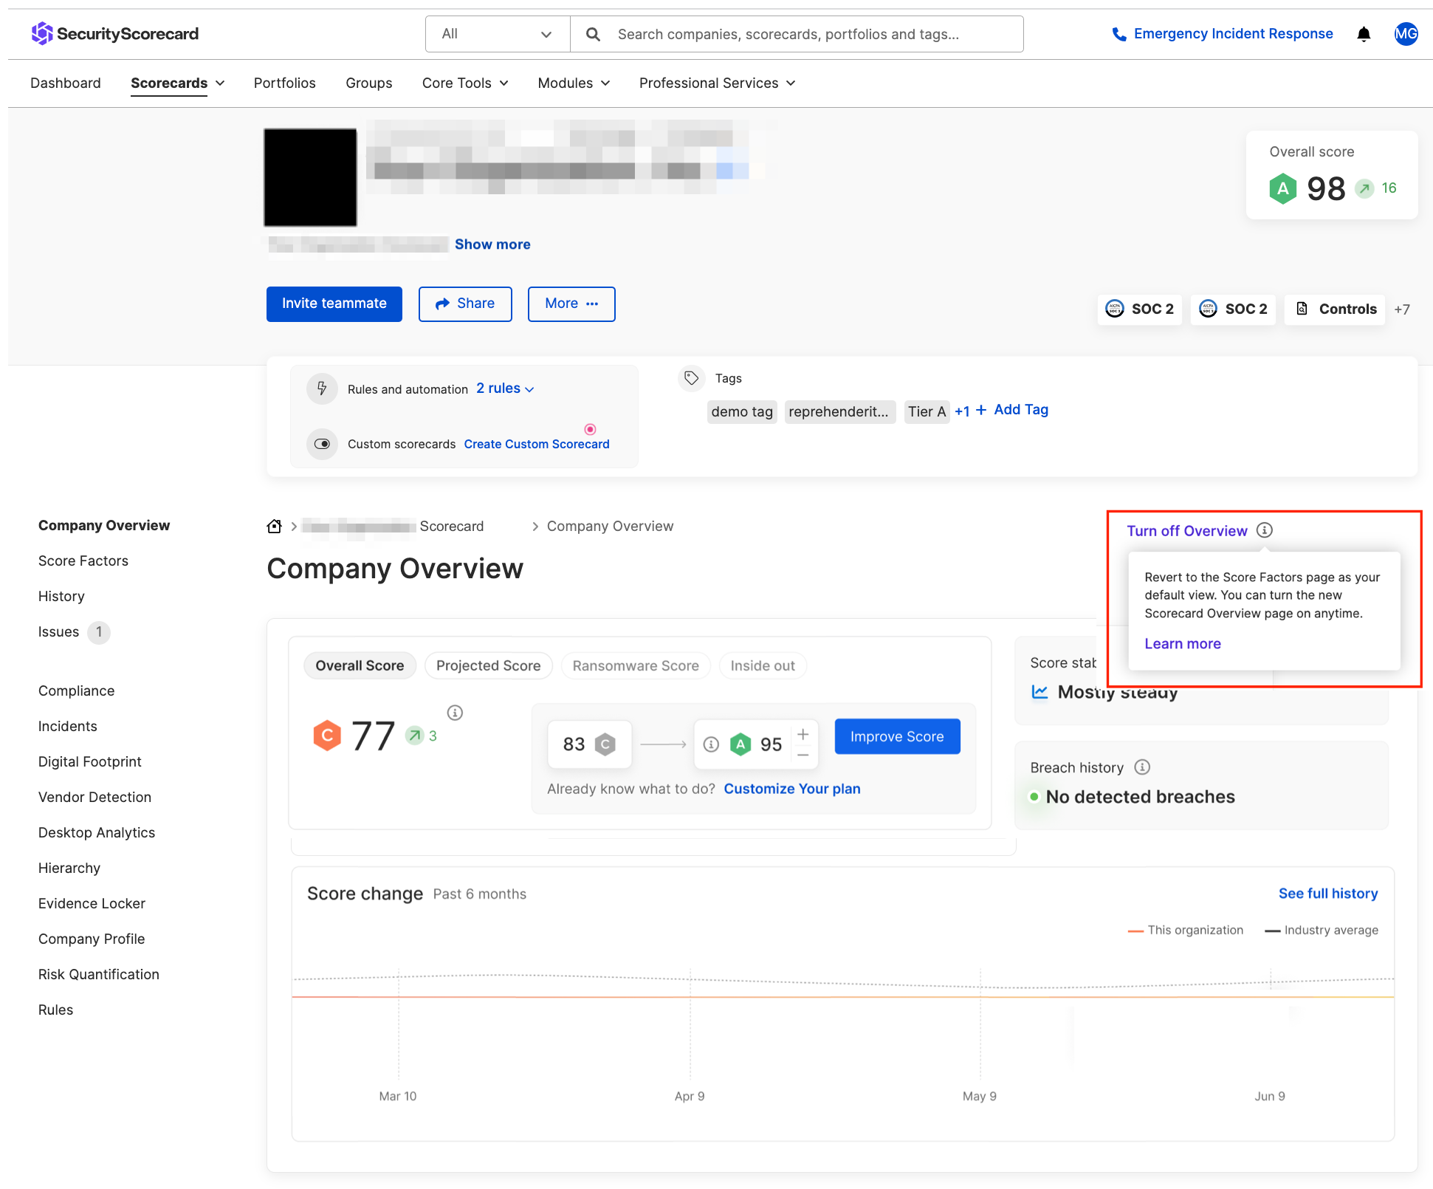Click the Improve Score button

pos(897,736)
